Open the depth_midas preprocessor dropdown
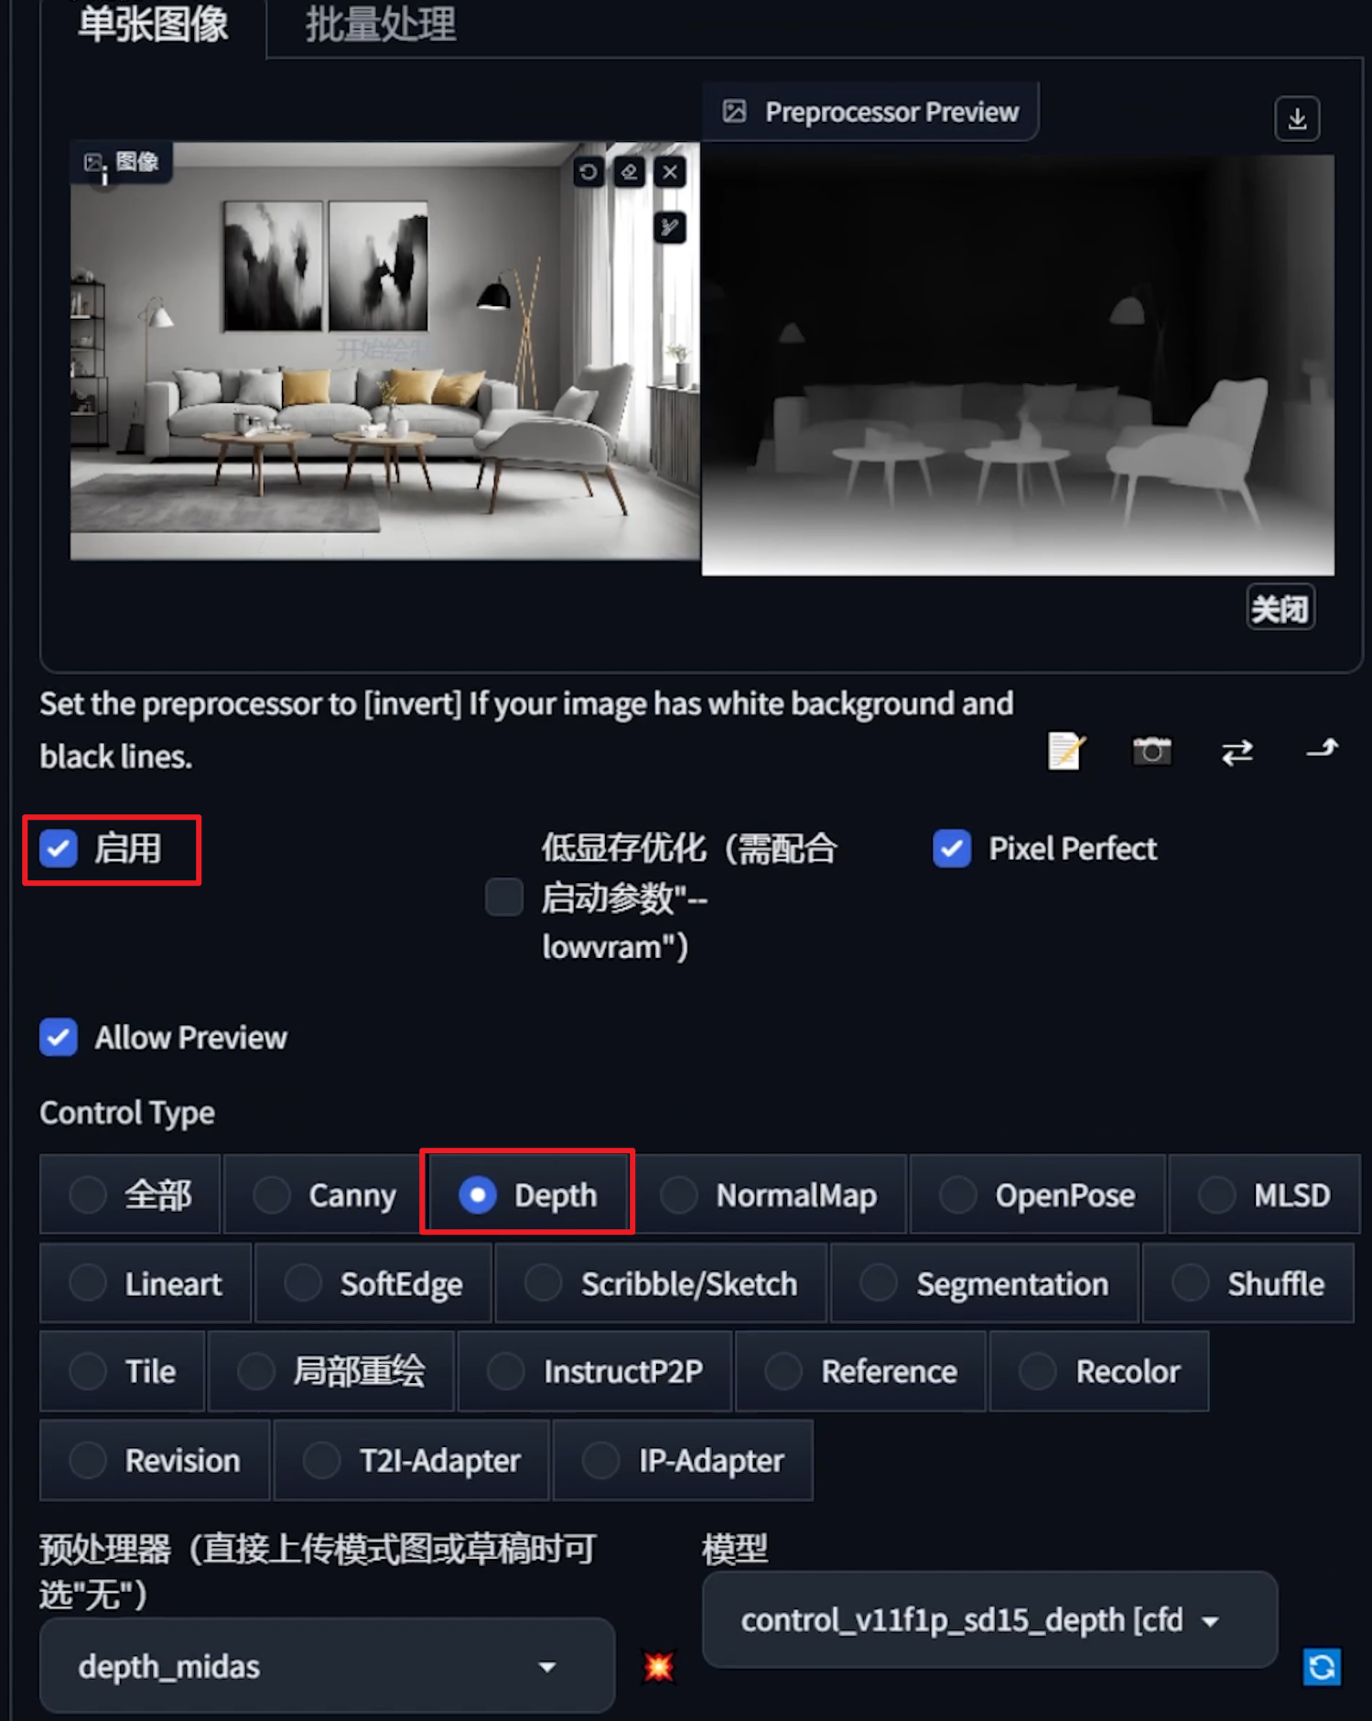This screenshot has height=1721, width=1372. click(x=327, y=1666)
